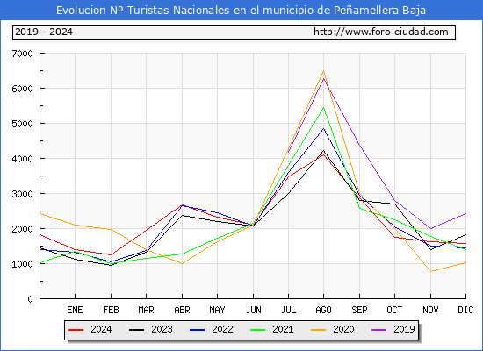Screen dimensions: 483x351
Task: Click the orange 2020 legend swatch
Action: click(x=318, y=330)
